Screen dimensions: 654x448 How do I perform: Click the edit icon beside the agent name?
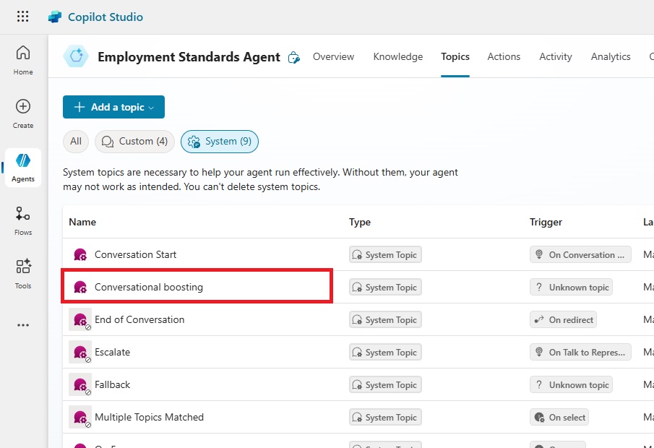pos(293,58)
